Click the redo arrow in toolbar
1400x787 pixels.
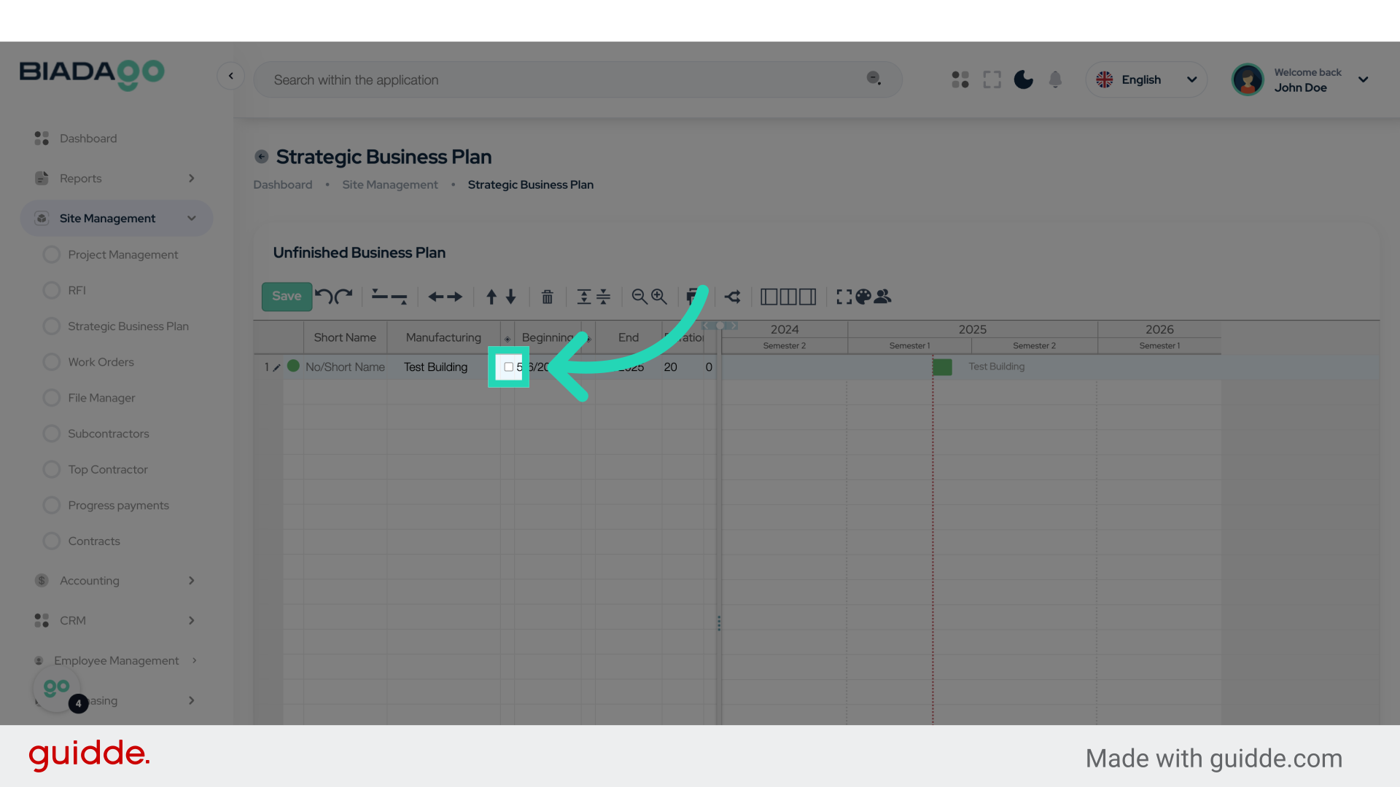tap(344, 296)
